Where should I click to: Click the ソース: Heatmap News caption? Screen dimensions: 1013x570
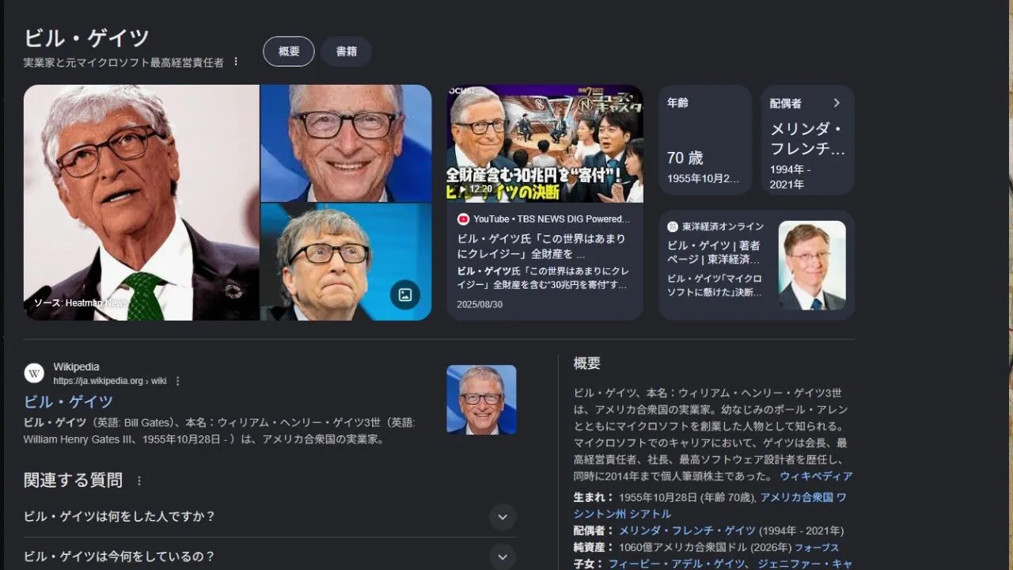click(80, 303)
